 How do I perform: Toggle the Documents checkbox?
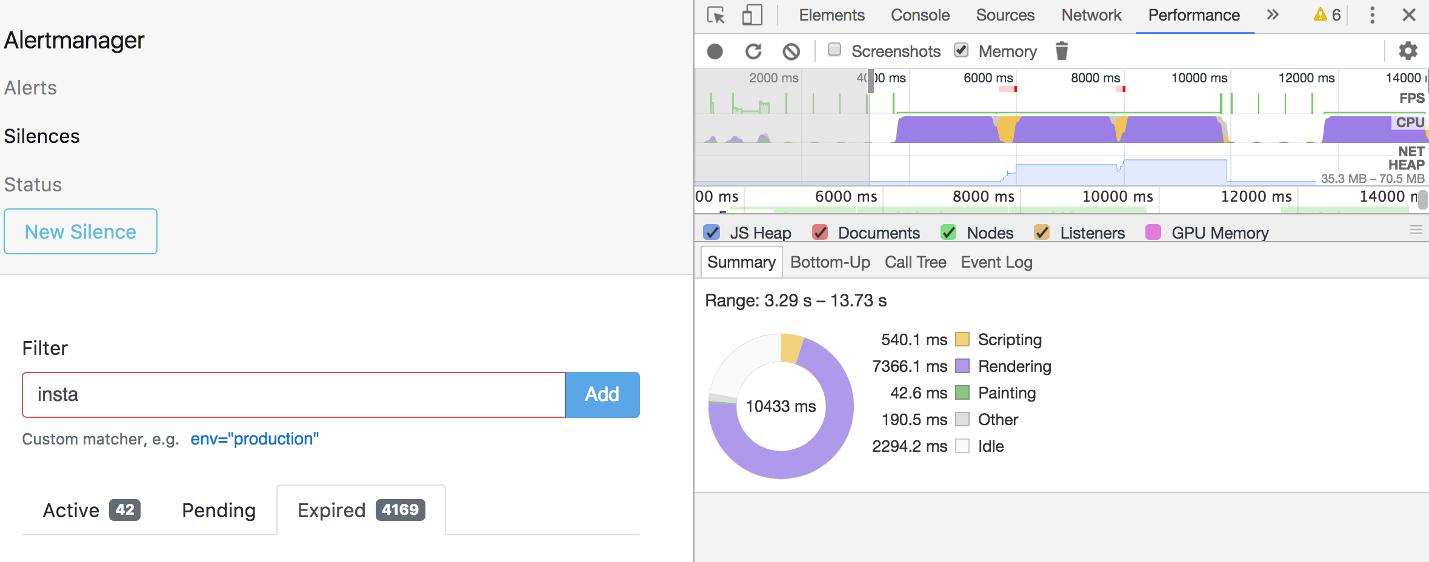pyautogui.click(x=820, y=233)
